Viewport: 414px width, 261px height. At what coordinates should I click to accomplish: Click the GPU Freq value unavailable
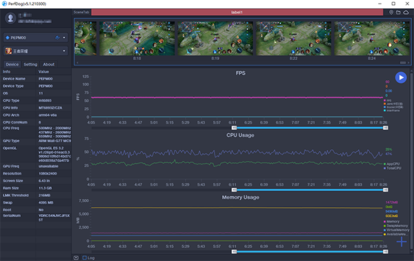[x=48, y=166]
